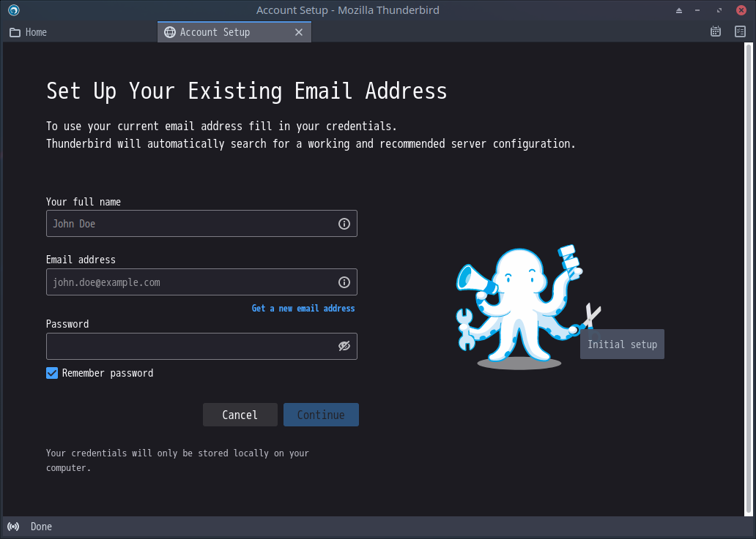
Task: Open Get a new email address link
Action: tap(303, 309)
